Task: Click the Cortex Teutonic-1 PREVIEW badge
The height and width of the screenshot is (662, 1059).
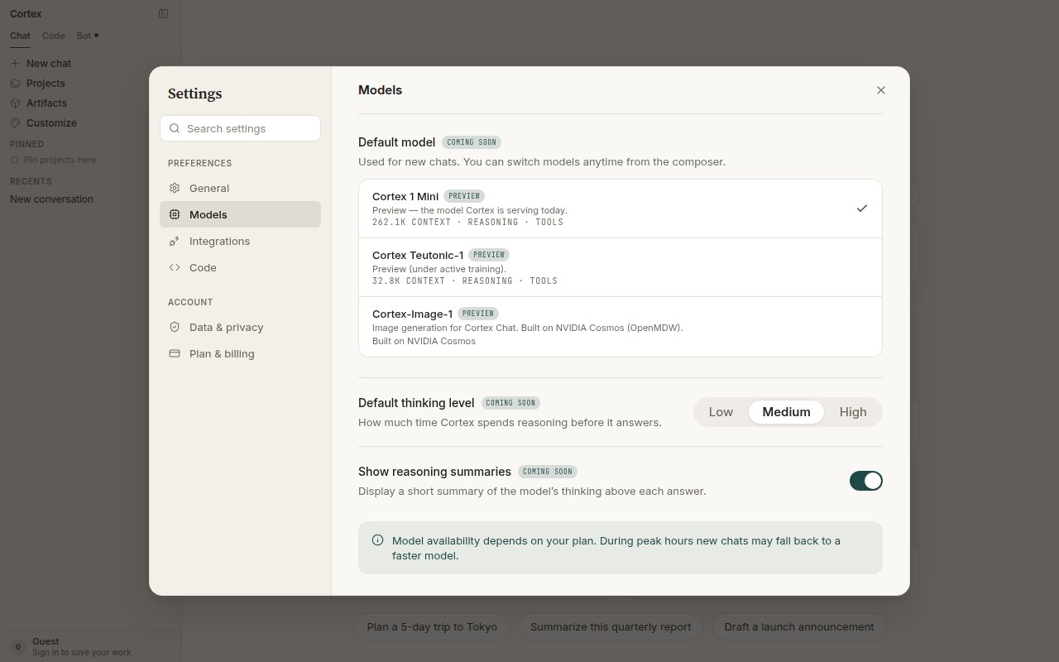Action: coord(489,255)
